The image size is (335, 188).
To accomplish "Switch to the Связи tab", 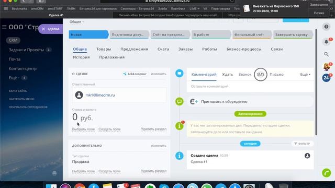I will pos(277,49).
